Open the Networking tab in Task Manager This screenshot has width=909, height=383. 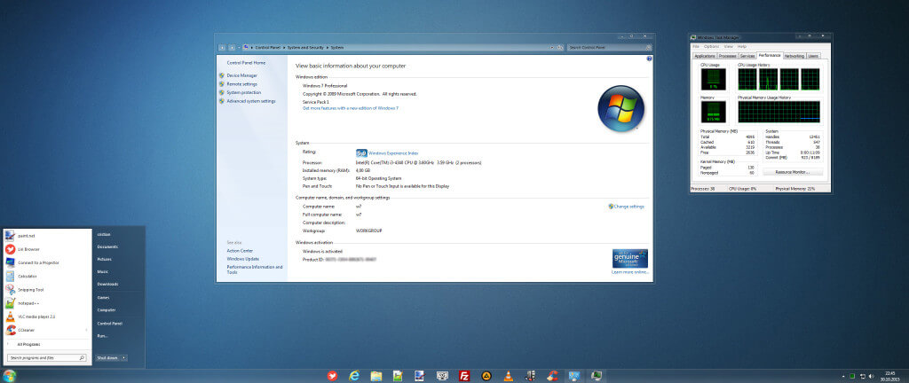pyautogui.click(x=794, y=56)
